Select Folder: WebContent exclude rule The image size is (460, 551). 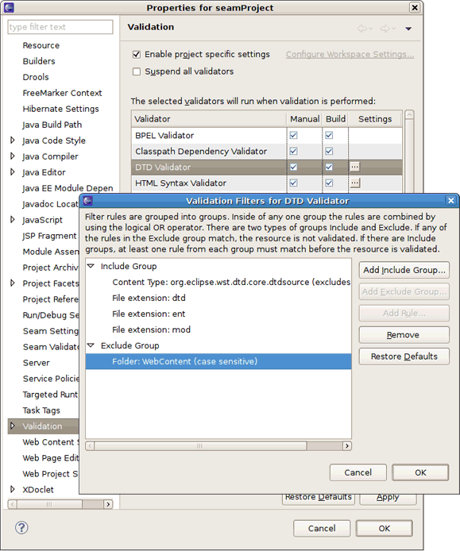[x=218, y=361]
